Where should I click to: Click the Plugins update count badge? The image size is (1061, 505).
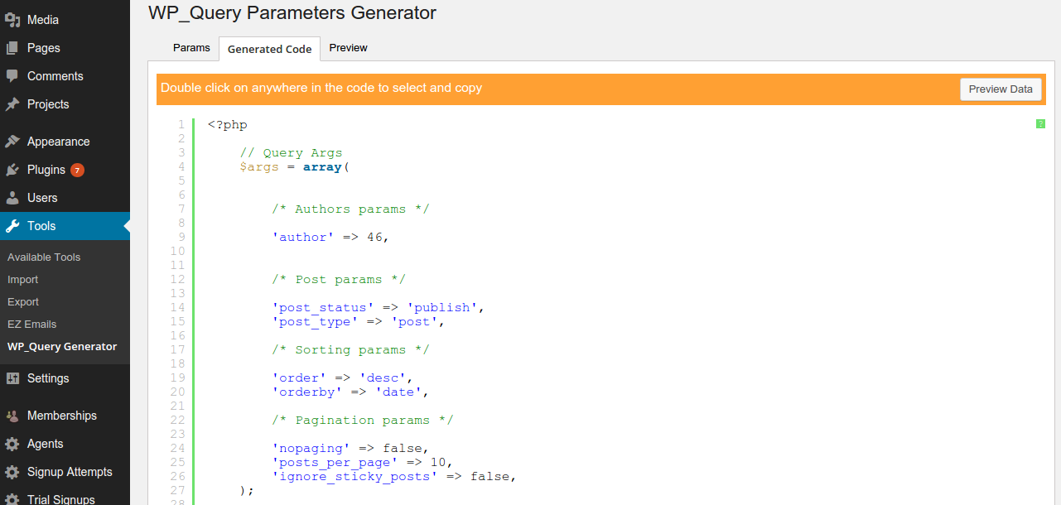tap(77, 170)
